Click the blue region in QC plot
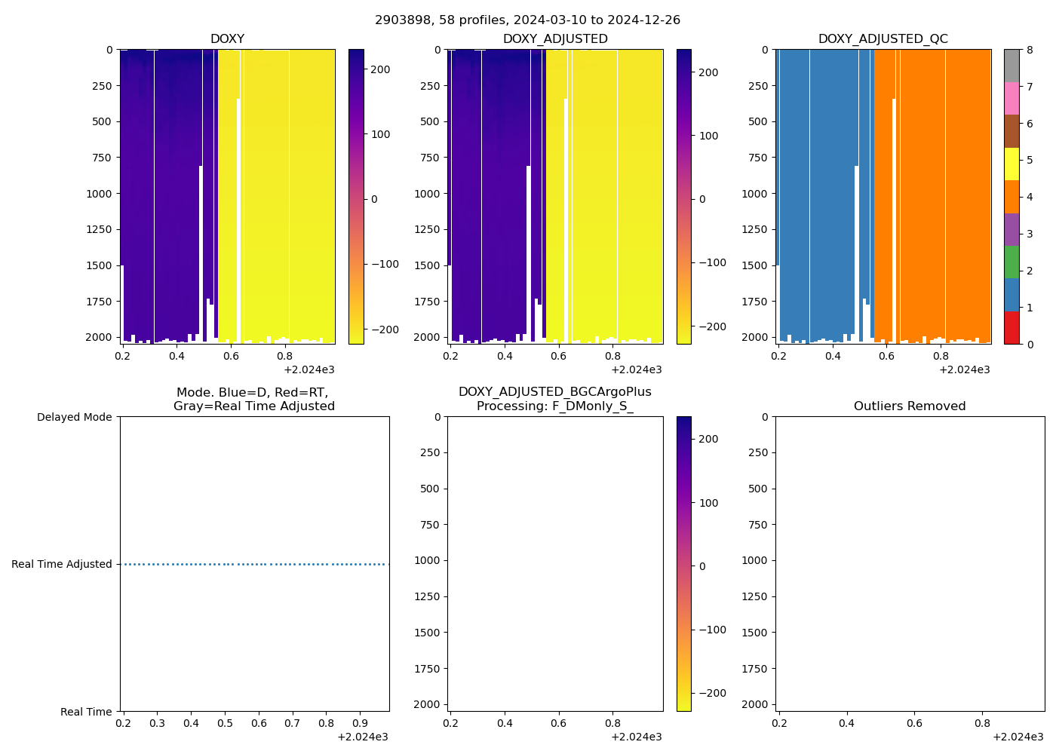Screen dimensions: 1056x754 pos(822,188)
